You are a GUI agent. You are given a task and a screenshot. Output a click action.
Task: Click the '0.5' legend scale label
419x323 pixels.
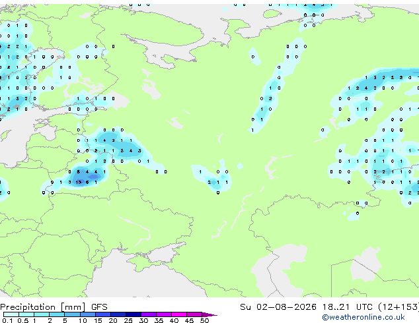click(22, 320)
